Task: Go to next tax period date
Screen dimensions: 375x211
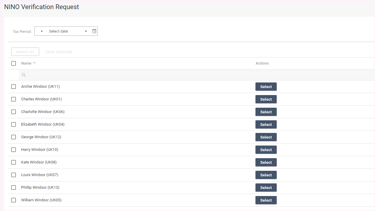Action: coord(86,31)
